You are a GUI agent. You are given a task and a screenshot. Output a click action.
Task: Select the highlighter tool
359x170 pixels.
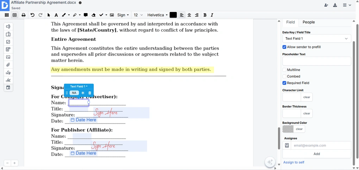pyautogui.click(x=75, y=15)
